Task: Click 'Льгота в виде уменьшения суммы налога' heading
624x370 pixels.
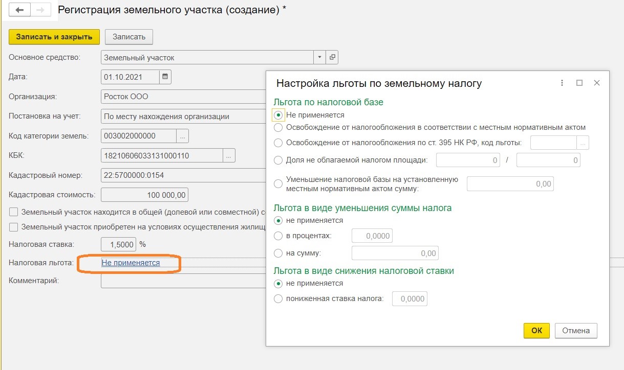Action: pos(363,208)
